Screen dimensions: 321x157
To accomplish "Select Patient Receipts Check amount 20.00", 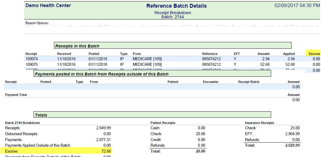I will click(200, 134).
